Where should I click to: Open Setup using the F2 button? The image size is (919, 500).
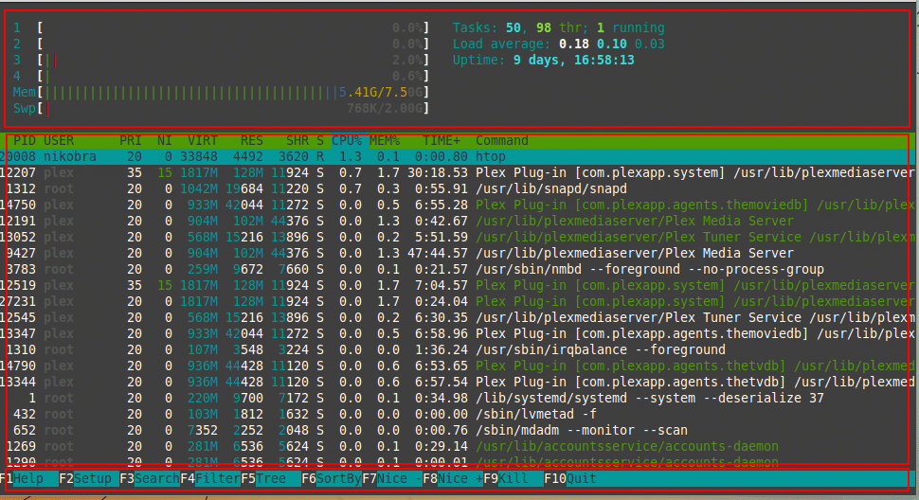click(x=89, y=478)
